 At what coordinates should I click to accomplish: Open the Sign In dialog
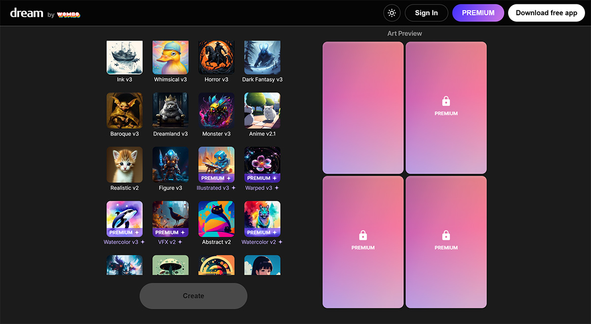point(426,13)
